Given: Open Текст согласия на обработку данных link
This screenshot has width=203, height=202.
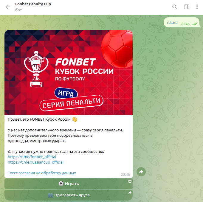Looking at the screenshot, I should (42, 173).
